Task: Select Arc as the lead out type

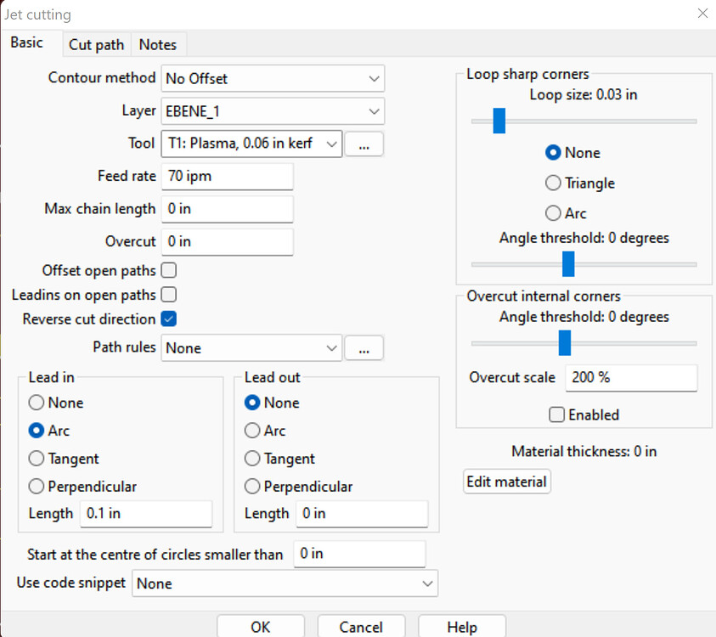Action: pos(252,431)
